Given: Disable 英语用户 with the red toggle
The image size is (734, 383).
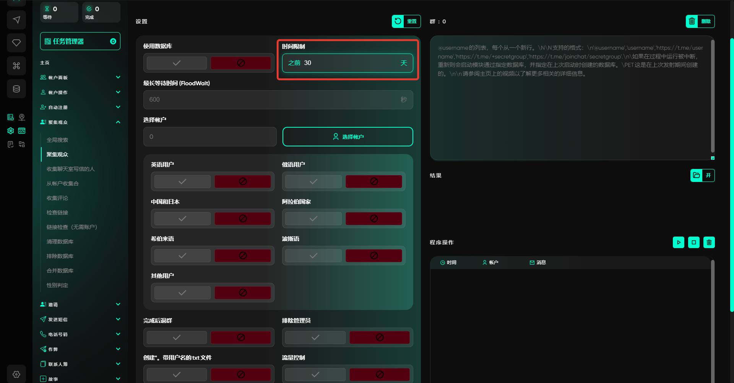Looking at the screenshot, I should click(242, 182).
